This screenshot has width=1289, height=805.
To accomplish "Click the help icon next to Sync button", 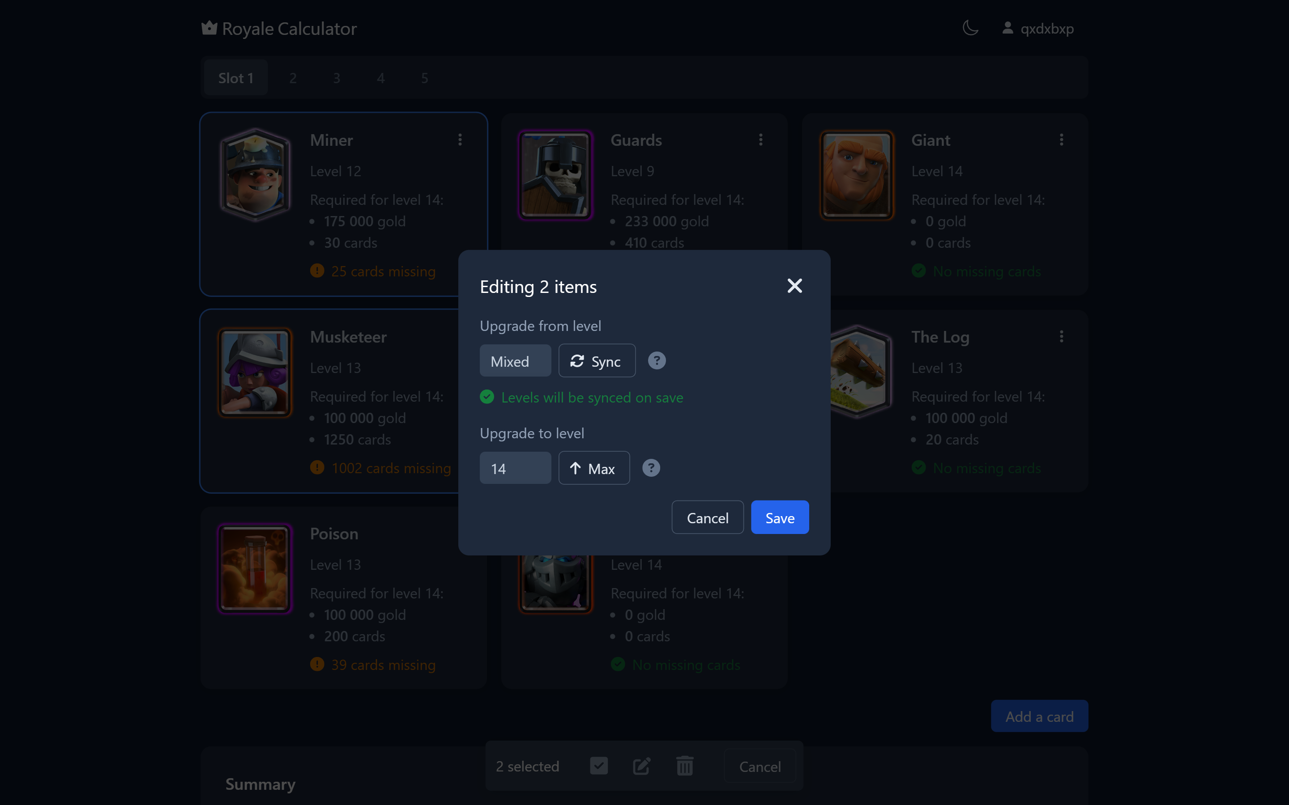I will click(x=656, y=361).
